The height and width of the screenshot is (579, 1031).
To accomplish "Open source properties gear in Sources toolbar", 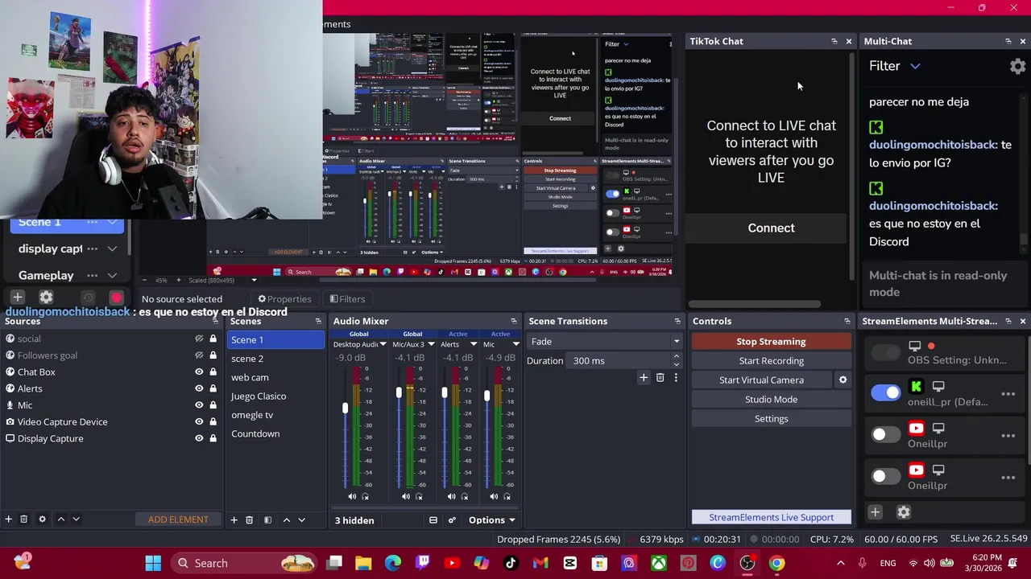I will (x=42, y=519).
